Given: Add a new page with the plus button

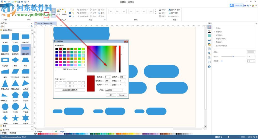Looking at the screenshot, I should [x=56, y=132].
